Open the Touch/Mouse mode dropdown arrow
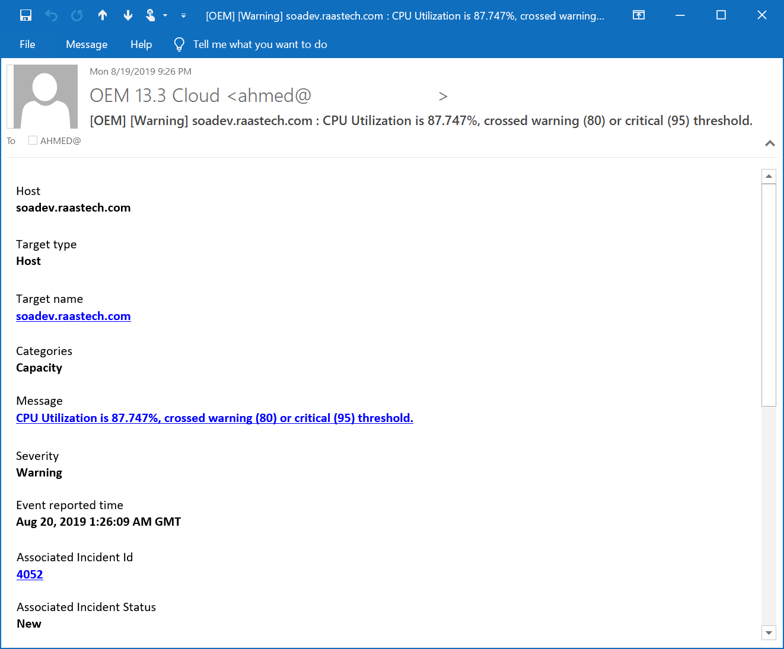This screenshot has width=784, height=649. pos(165,16)
